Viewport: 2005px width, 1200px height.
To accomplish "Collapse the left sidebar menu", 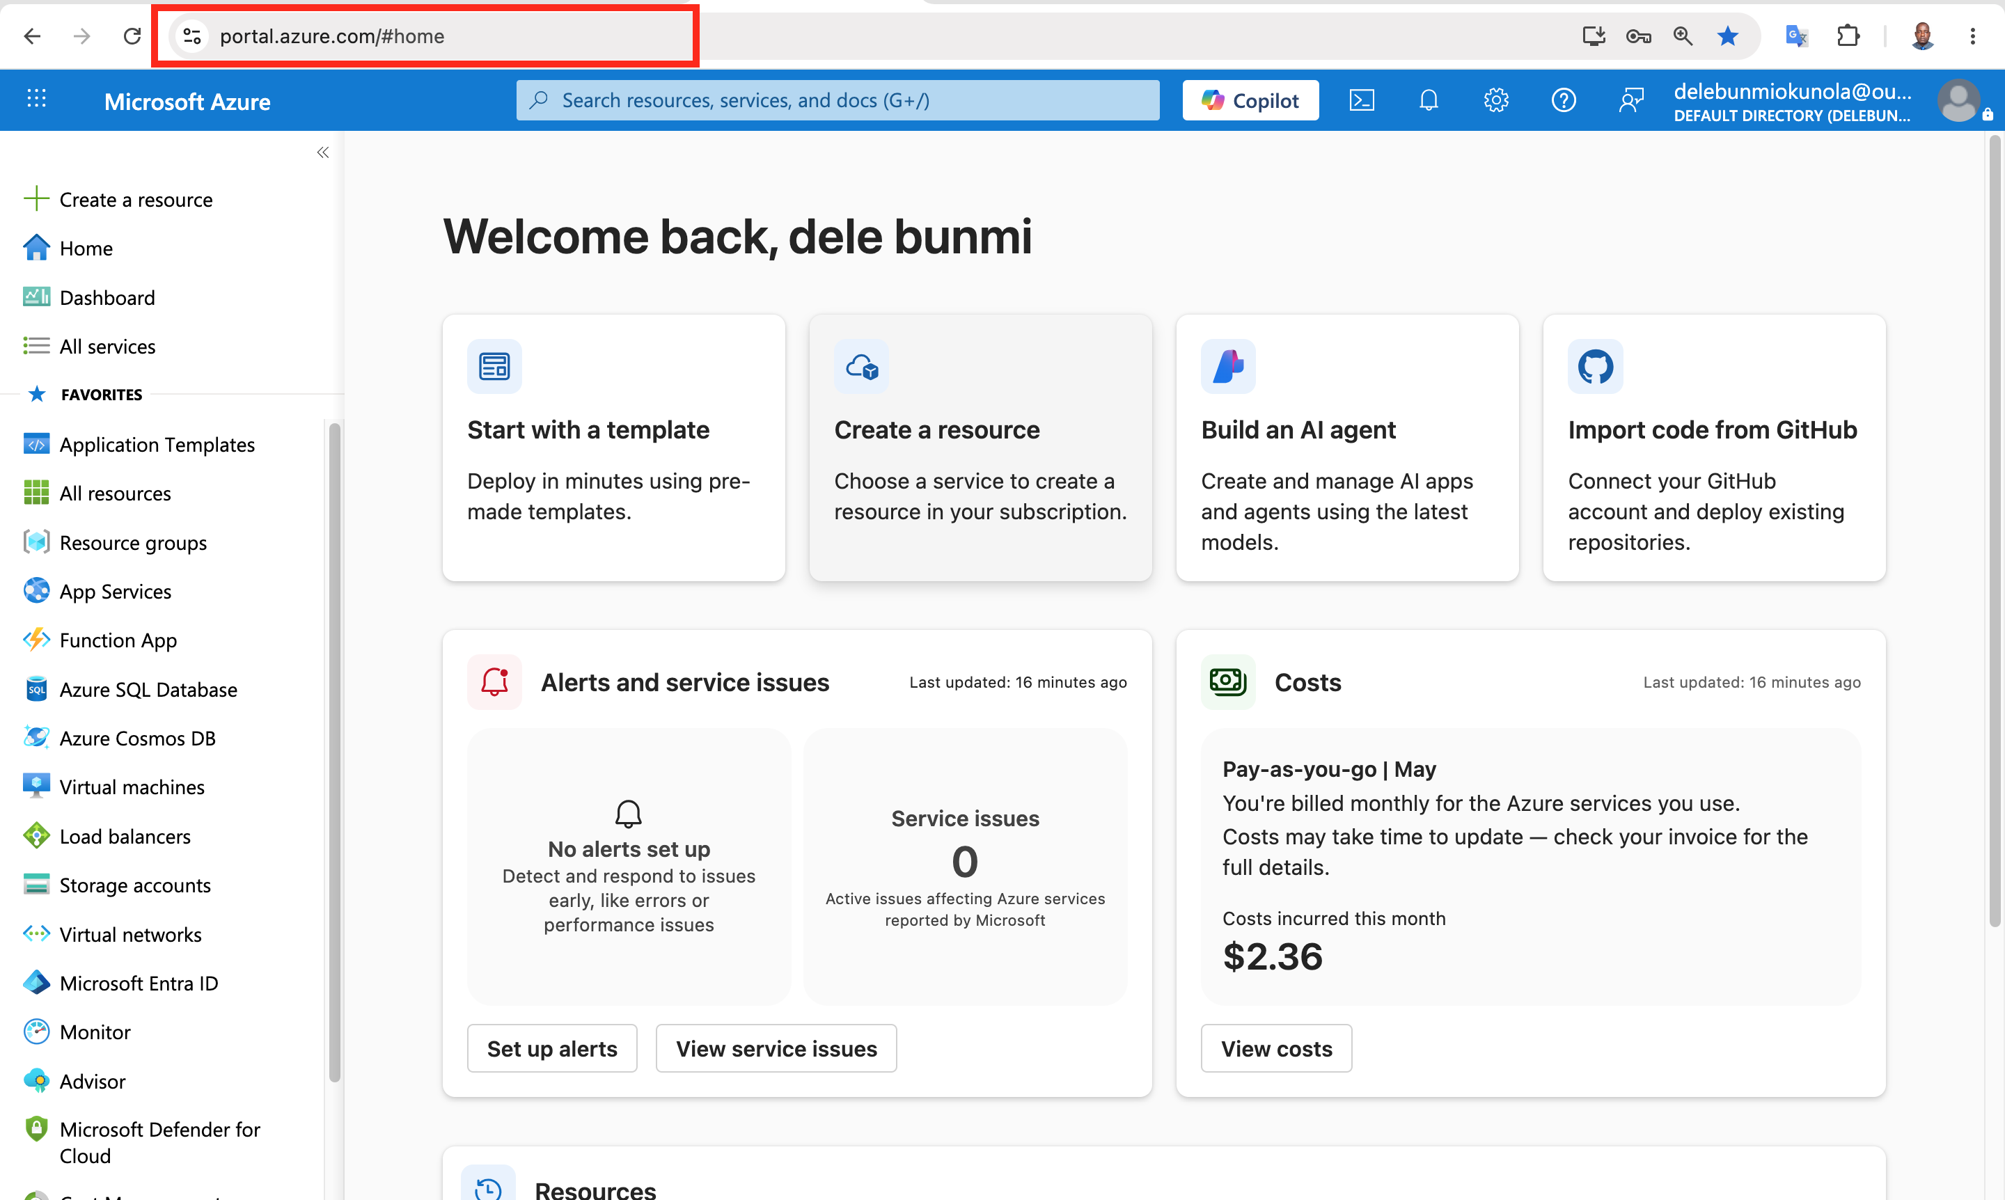I will [323, 152].
